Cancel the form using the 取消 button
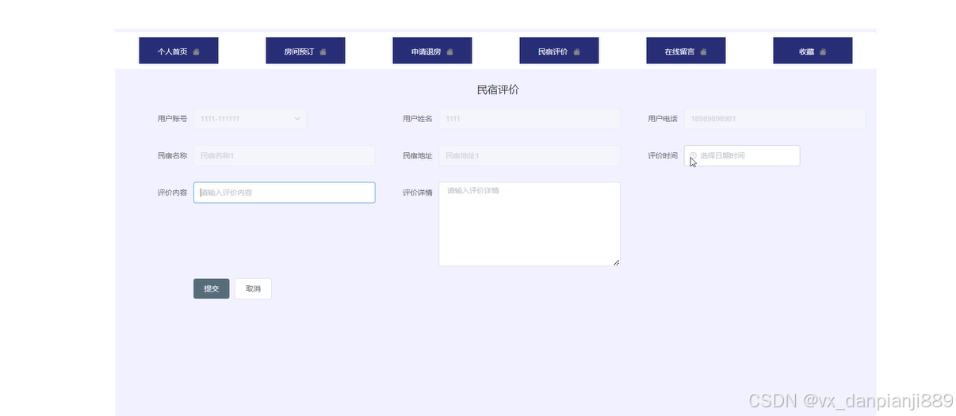Image resolution: width=956 pixels, height=416 pixels. (253, 288)
